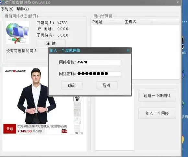The width and height of the screenshot is (188, 157).
Task: Click the ad product title text
Action: click(x=42, y=126)
